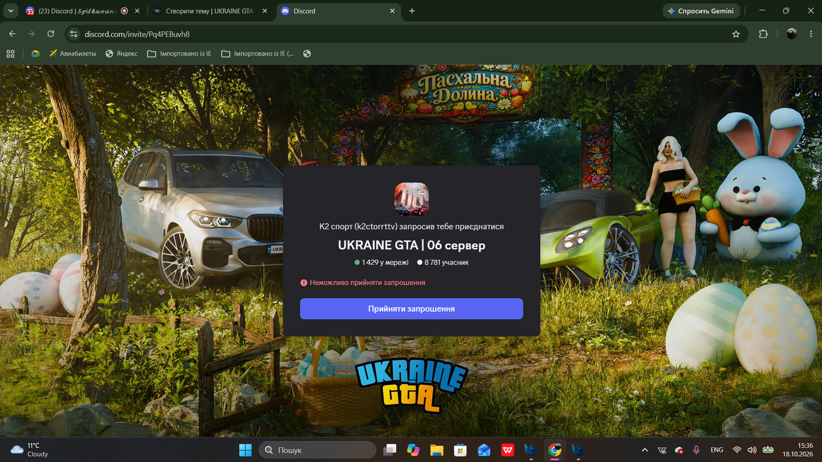The image size is (822, 462).
Task: Click the UKRAINE GTA server avatar
Action: 411,199
